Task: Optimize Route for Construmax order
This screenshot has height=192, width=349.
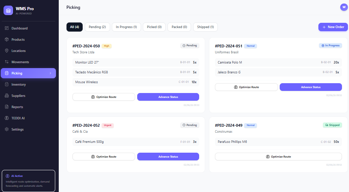Action: pyautogui.click(x=278, y=157)
